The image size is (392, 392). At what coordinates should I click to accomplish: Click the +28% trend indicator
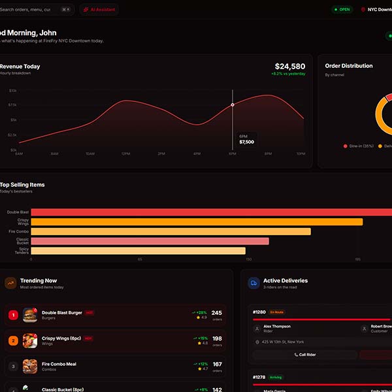199,312
